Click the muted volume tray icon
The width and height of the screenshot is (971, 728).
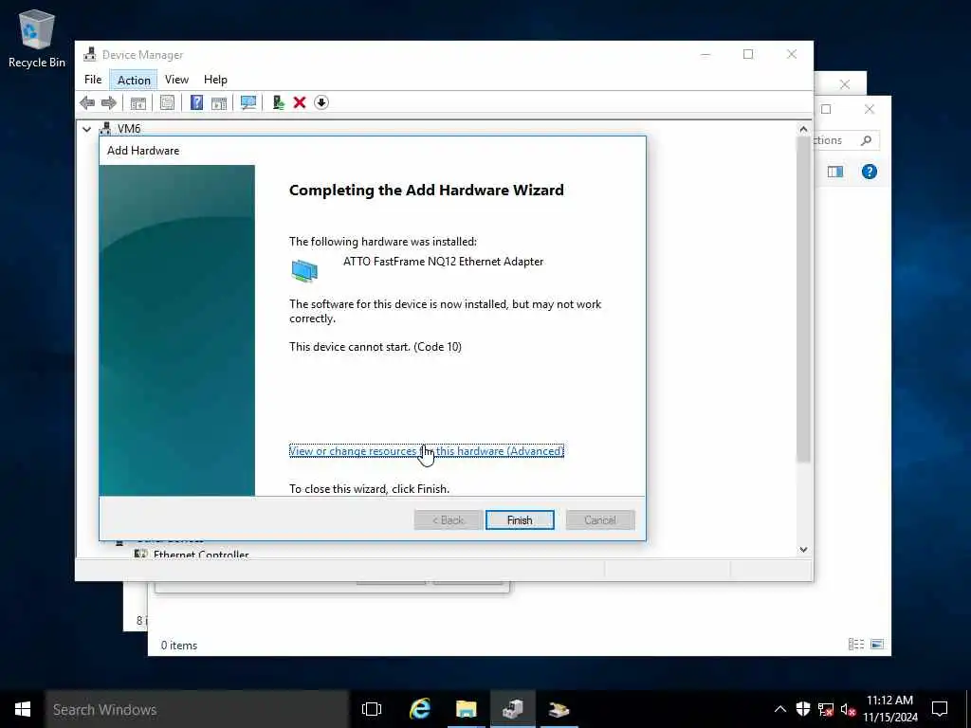(x=848, y=709)
